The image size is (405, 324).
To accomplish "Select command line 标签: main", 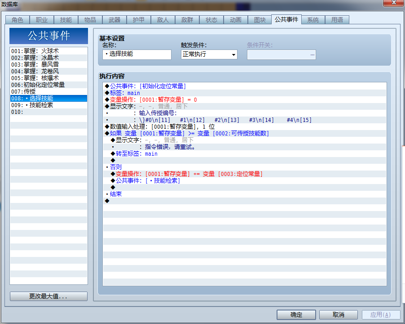I will [x=245, y=93].
